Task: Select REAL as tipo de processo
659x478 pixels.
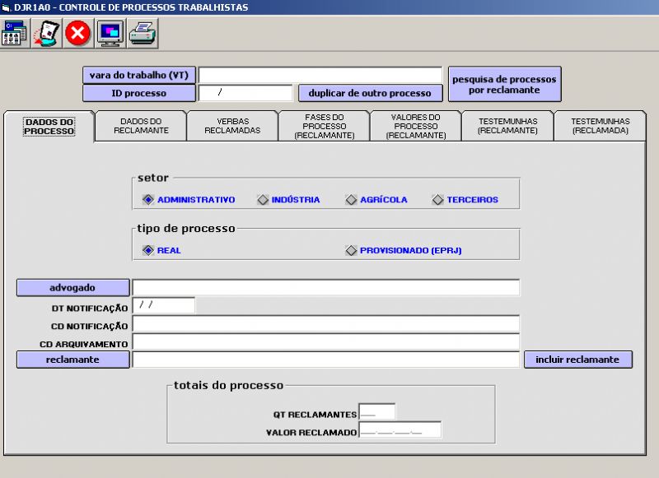Action: 148,251
